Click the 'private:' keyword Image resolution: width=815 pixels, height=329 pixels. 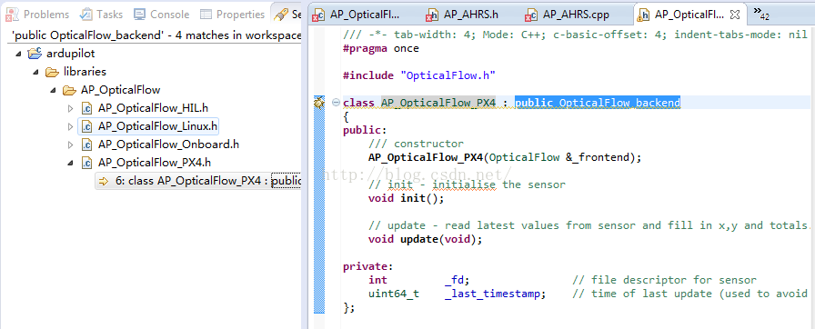368,266
